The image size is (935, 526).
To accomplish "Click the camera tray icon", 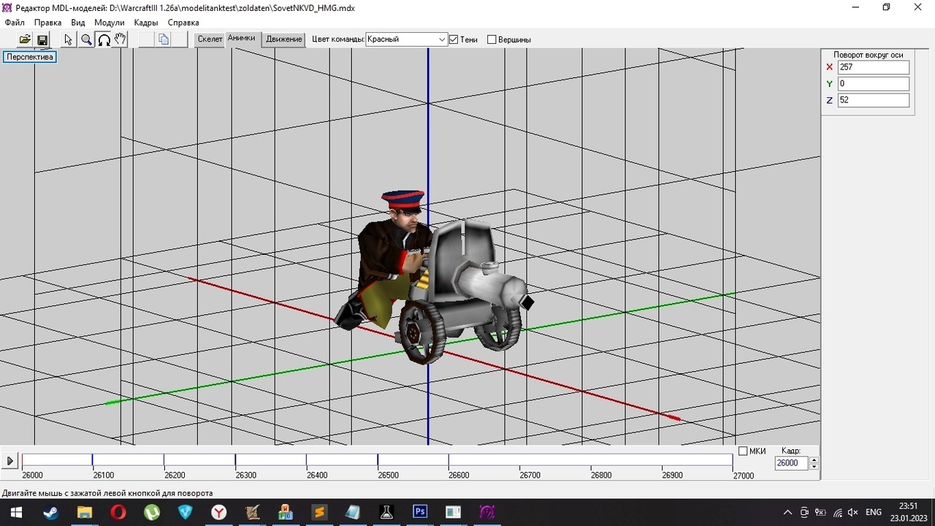I will pyautogui.click(x=804, y=512).
